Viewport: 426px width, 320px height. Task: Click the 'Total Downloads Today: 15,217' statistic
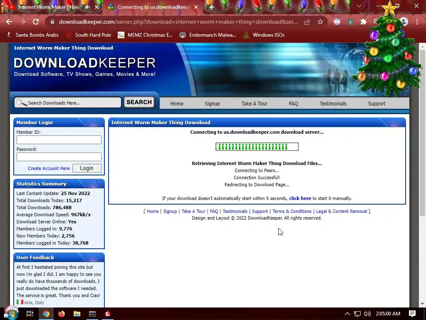tap(49, 200)
